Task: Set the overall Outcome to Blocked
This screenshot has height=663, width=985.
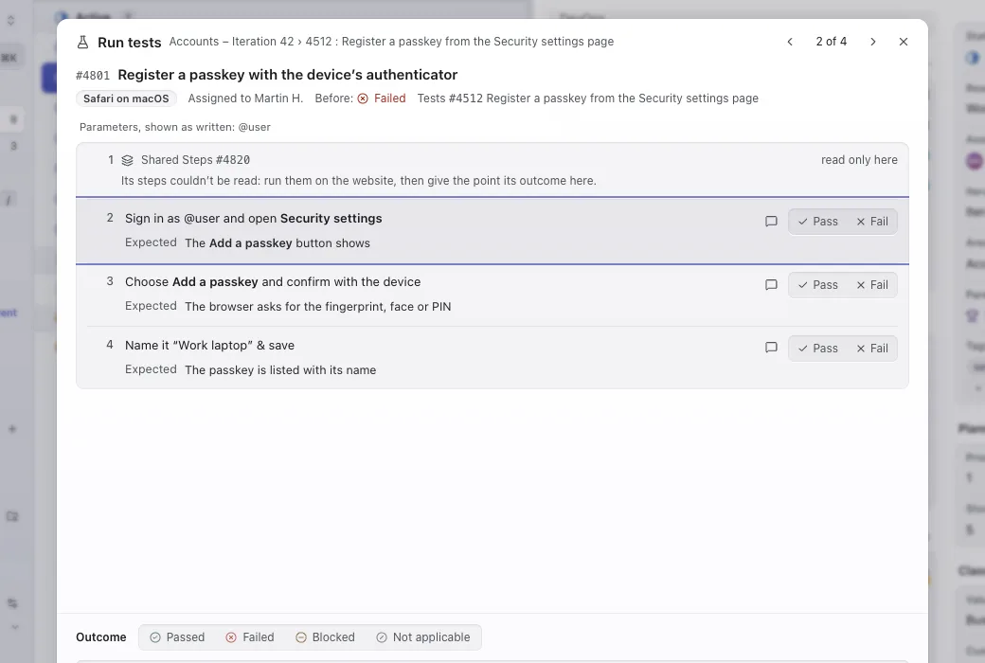Action: (x=325, y=637)
